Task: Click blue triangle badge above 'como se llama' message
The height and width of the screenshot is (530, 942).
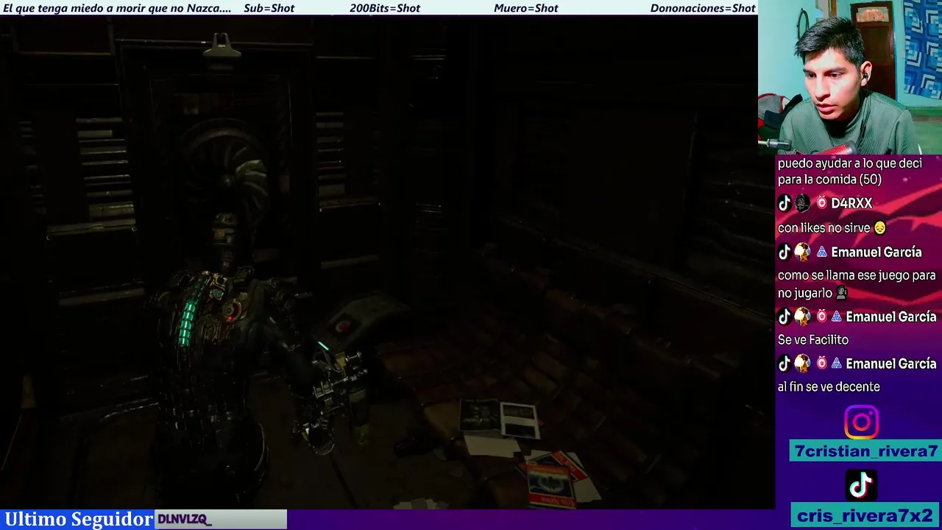Action: coord(821,252)
